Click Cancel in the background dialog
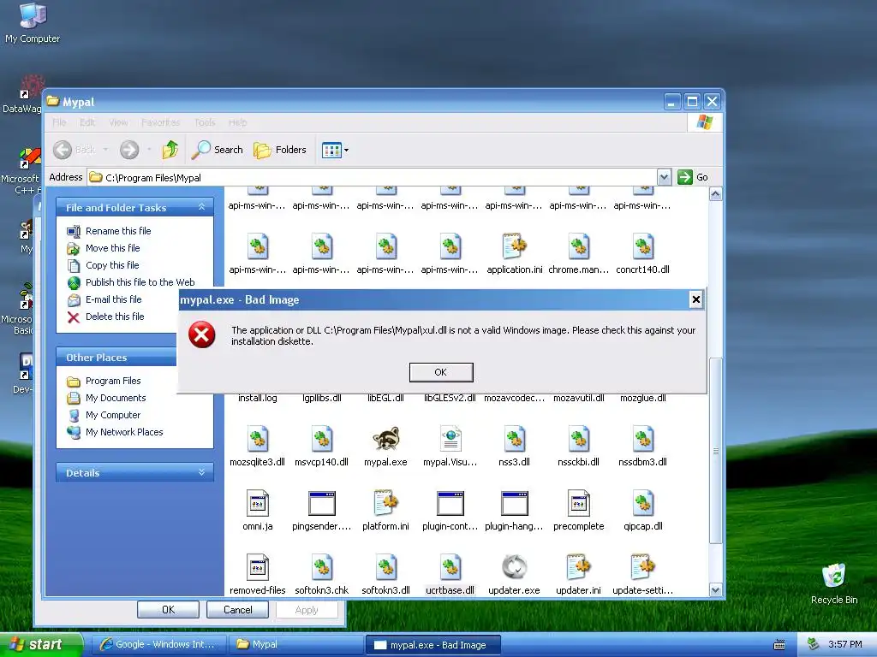This screenshot has width=877, height=657. [x=238, y=609]
